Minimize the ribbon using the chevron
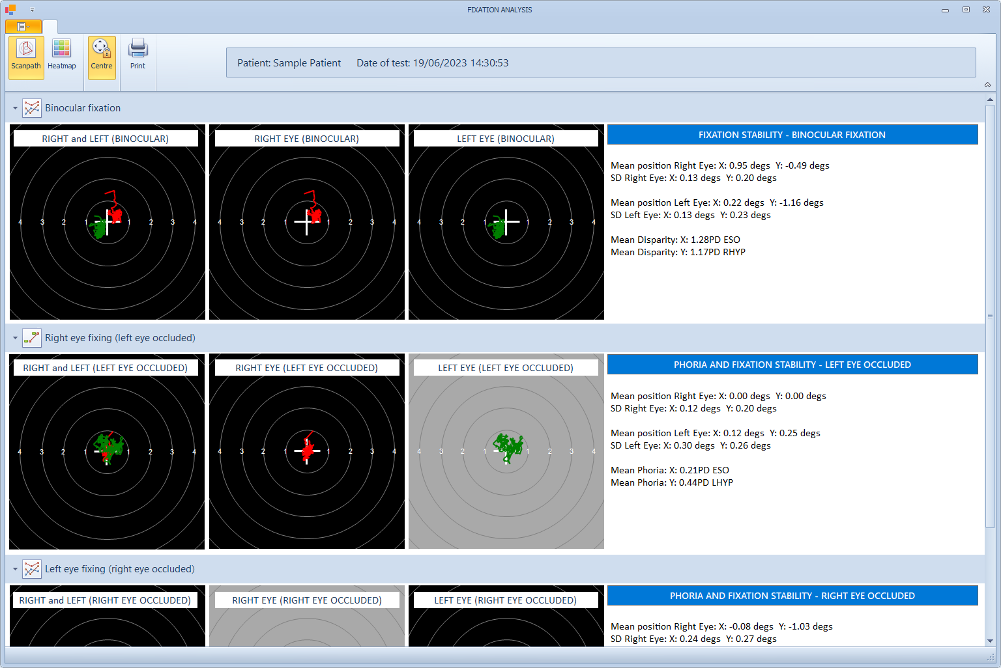1001x668 pixels. [987, 85]
